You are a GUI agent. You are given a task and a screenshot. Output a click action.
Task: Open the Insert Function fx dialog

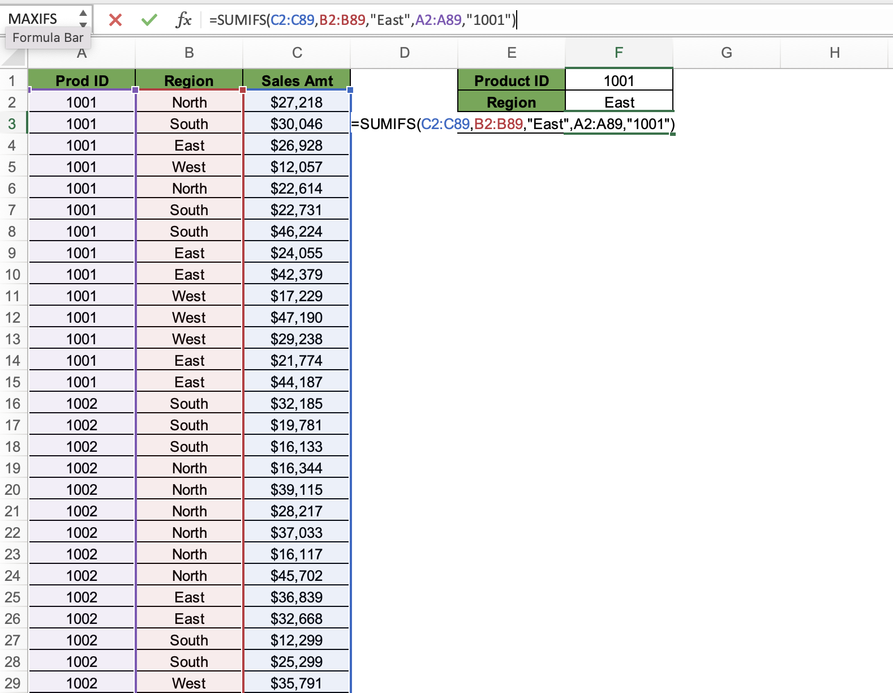[183, 20]
